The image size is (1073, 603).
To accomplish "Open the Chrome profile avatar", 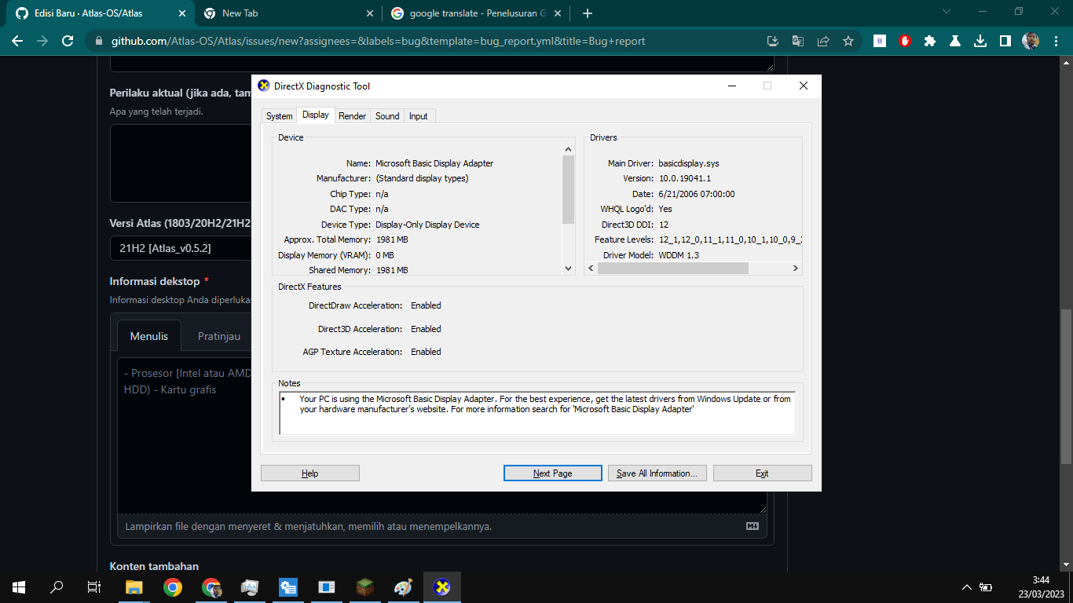I will tap(1031, 42).
